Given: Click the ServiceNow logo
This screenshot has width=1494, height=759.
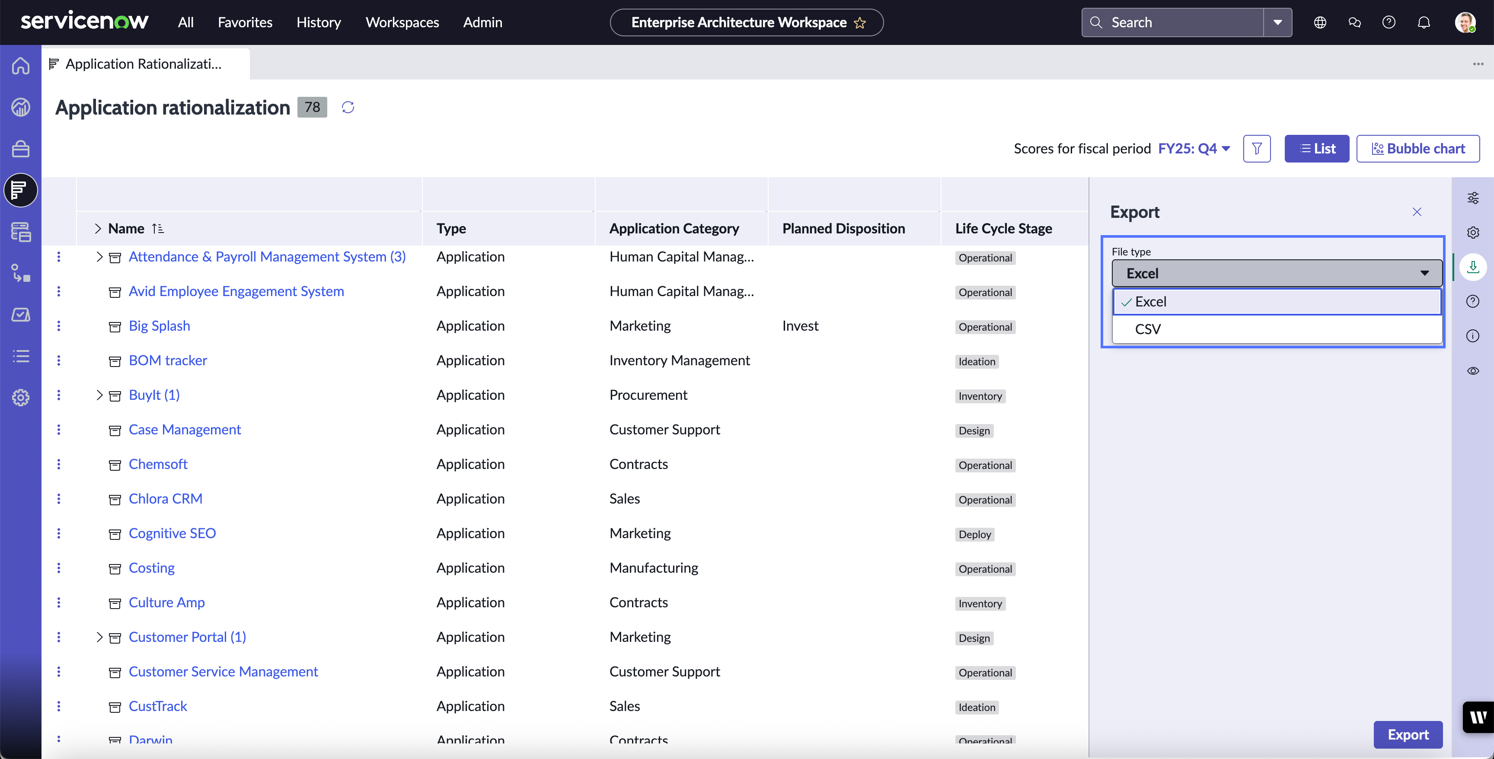Looking at the screenshot, I should (85, 22).
